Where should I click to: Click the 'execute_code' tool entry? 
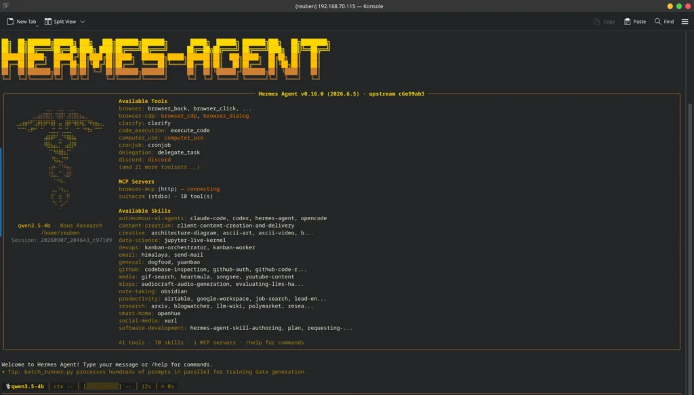pos(190,130)
